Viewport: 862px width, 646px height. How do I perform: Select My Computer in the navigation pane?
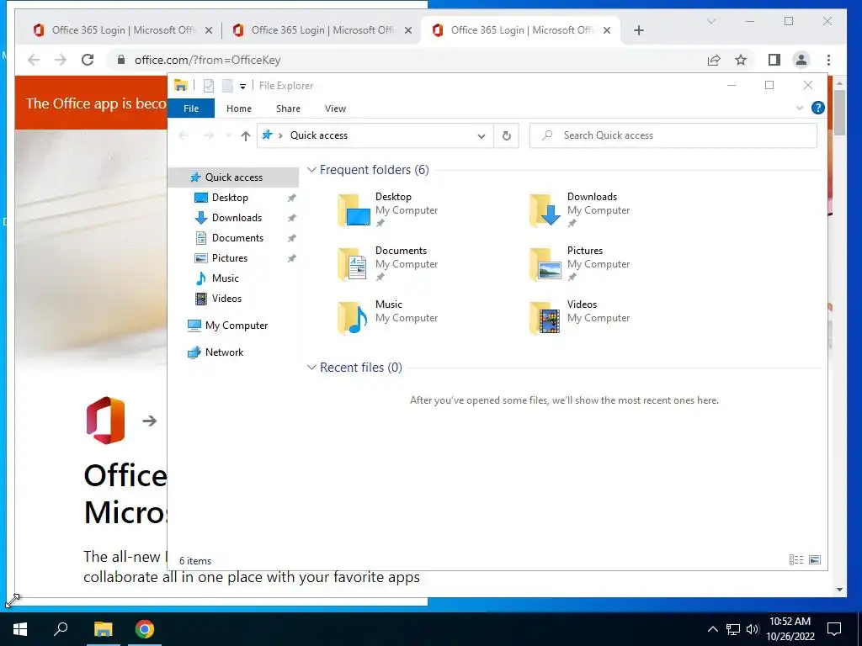click(x=237, y=326)
